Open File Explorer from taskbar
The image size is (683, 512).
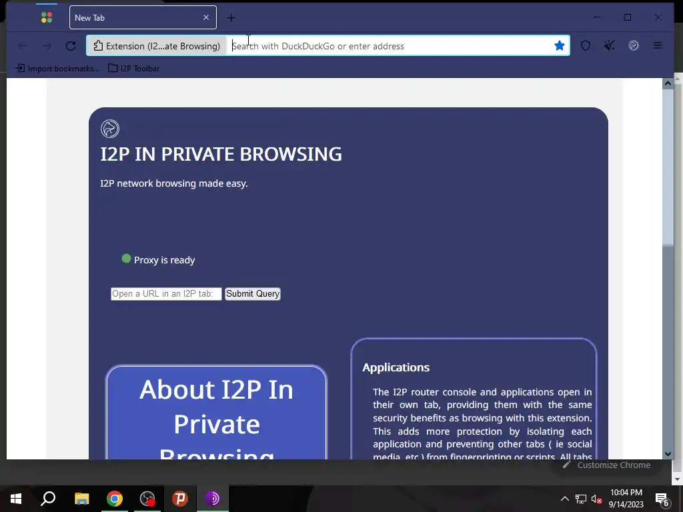tap(81, 499)
